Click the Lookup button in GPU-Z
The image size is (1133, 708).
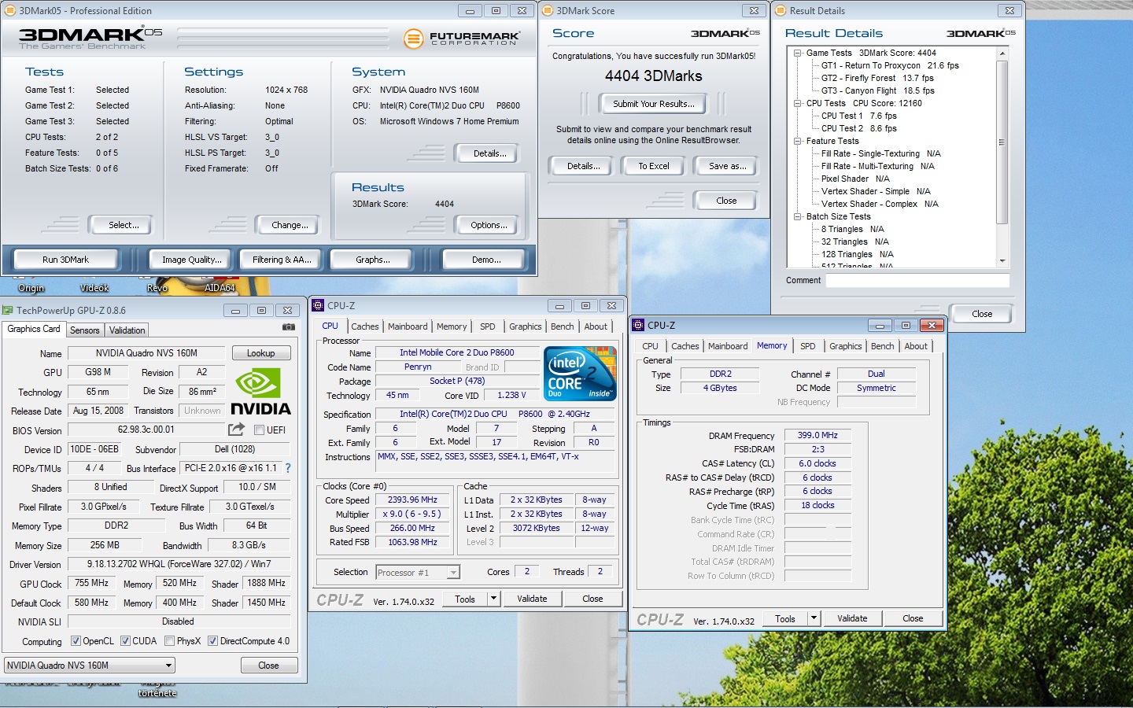(x=260, y=353)
